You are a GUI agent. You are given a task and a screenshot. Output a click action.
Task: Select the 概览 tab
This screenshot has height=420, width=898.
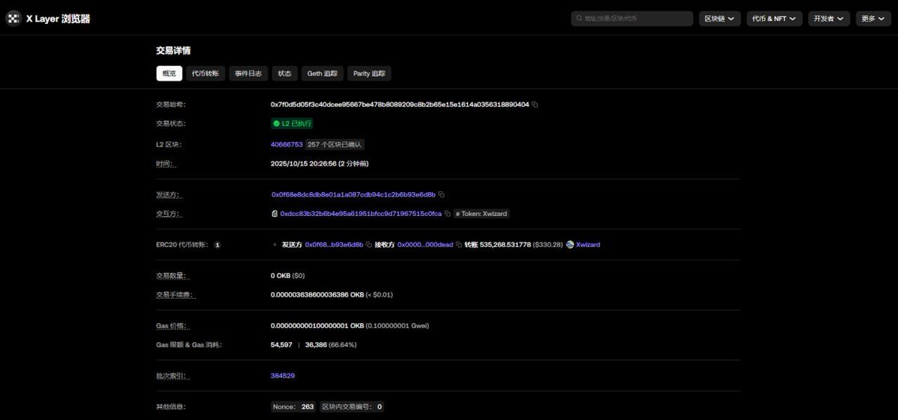pos(169,73)
